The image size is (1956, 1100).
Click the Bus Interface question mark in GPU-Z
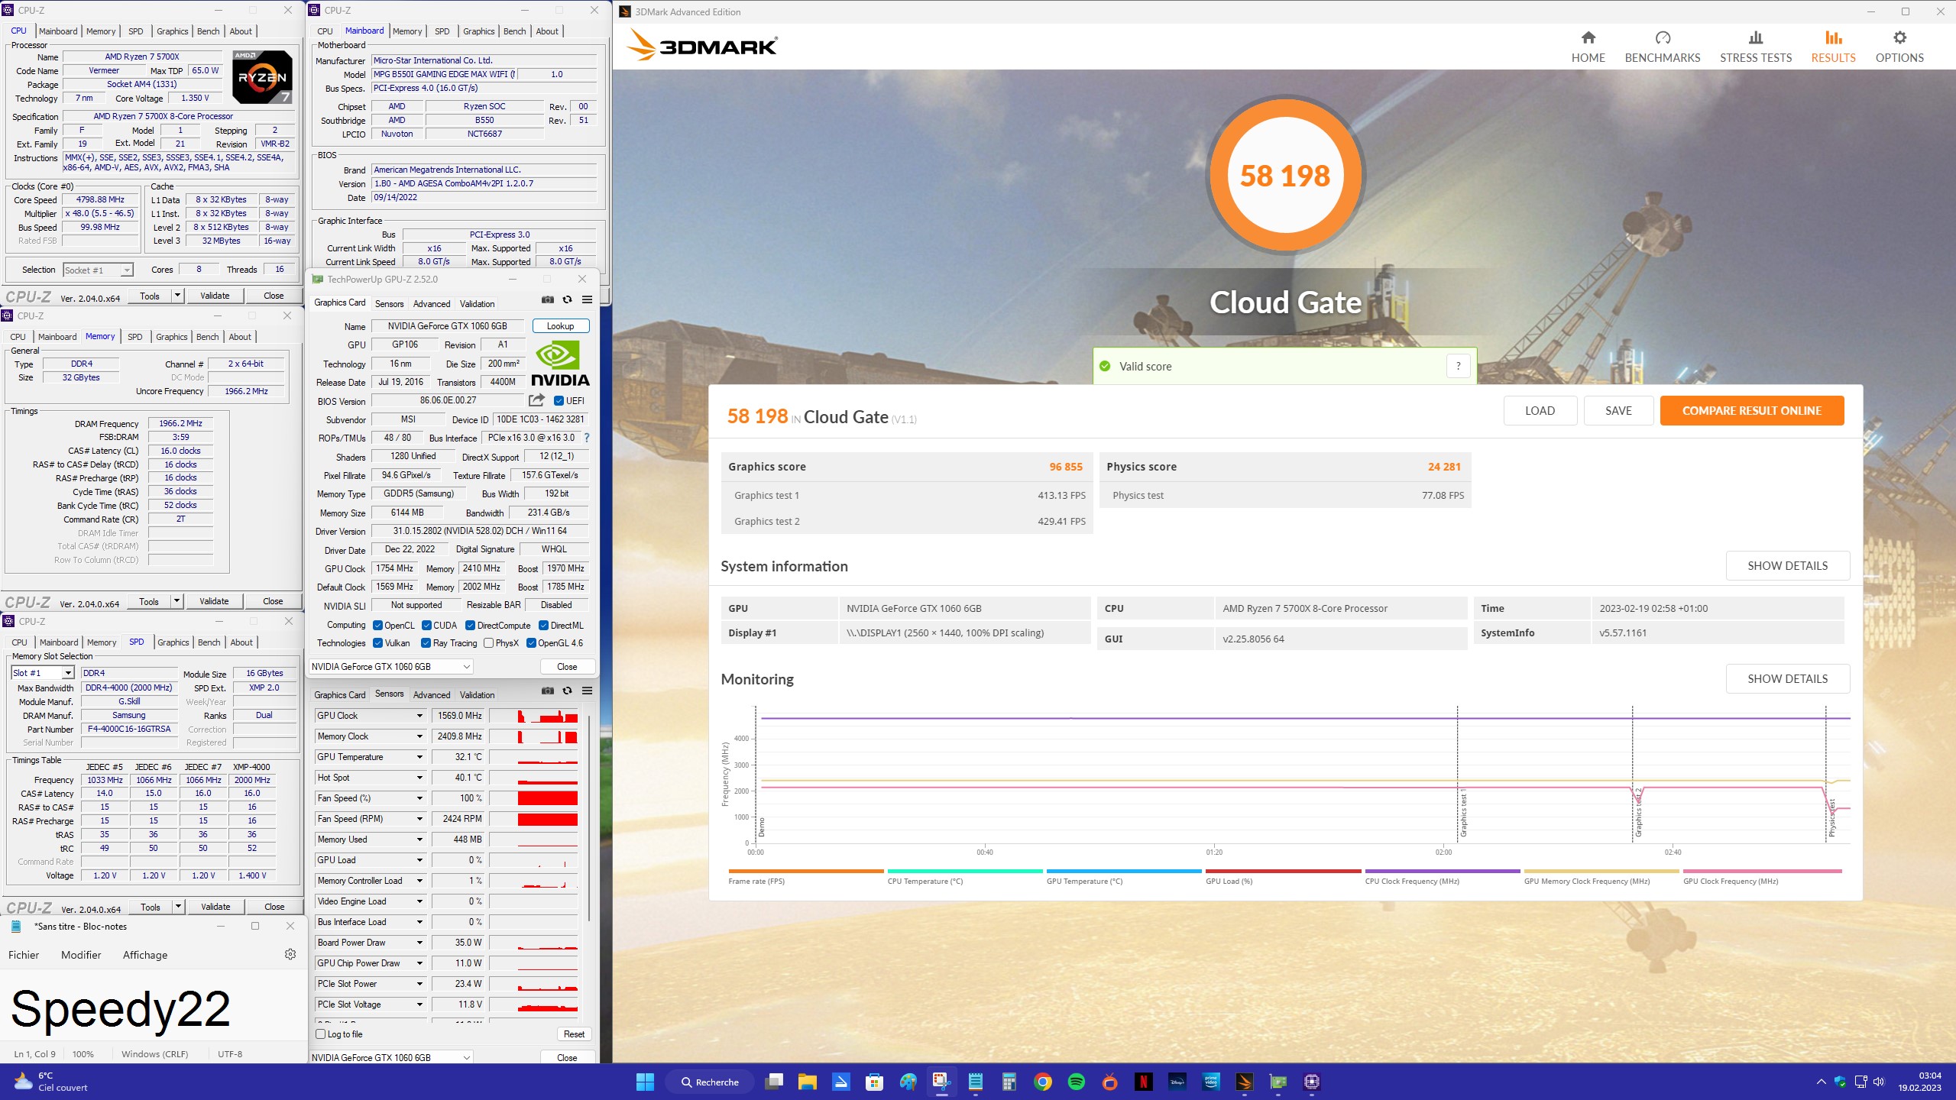586,438
